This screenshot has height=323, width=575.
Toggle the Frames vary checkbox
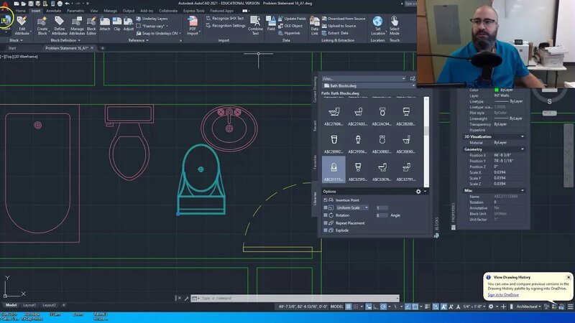[x=138, y=26]
